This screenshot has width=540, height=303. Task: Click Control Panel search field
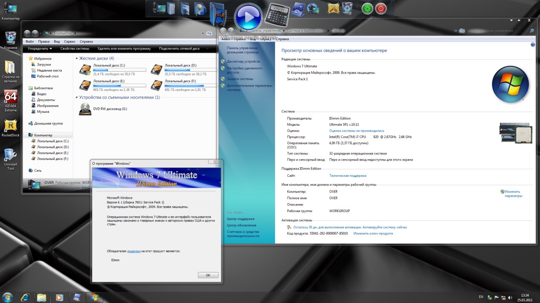[501, 31]
